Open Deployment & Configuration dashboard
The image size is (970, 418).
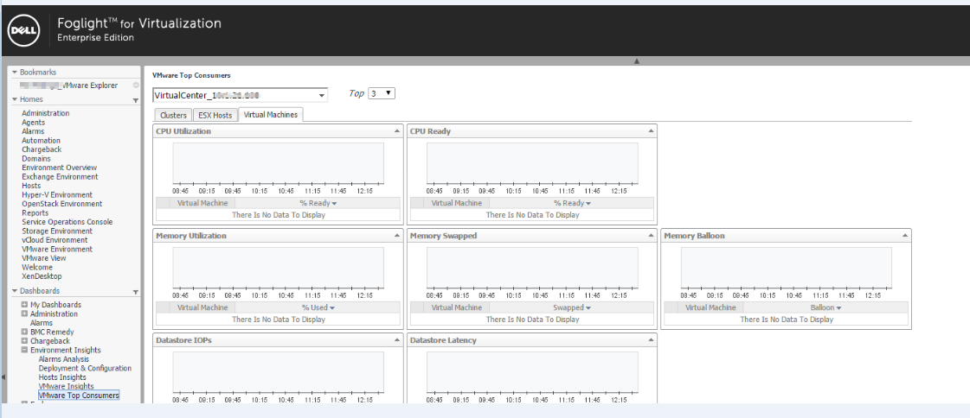(x=85, y=368)
